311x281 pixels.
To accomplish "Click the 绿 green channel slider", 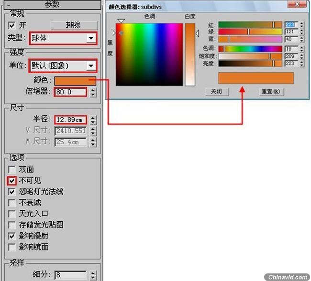I will [x=250, y=32].
